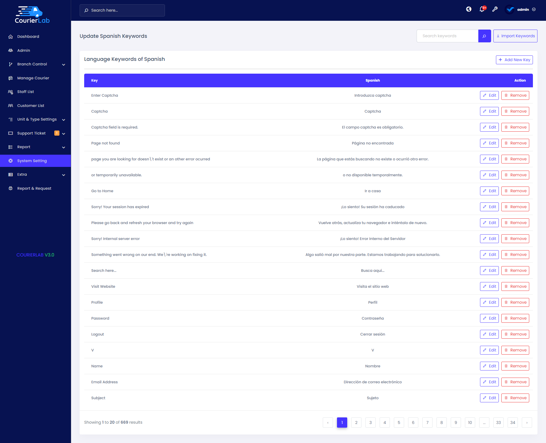The image size is (546, 443).
Task: Click the Report & Request sidebar icon
Action: click(x=11, y=188)
